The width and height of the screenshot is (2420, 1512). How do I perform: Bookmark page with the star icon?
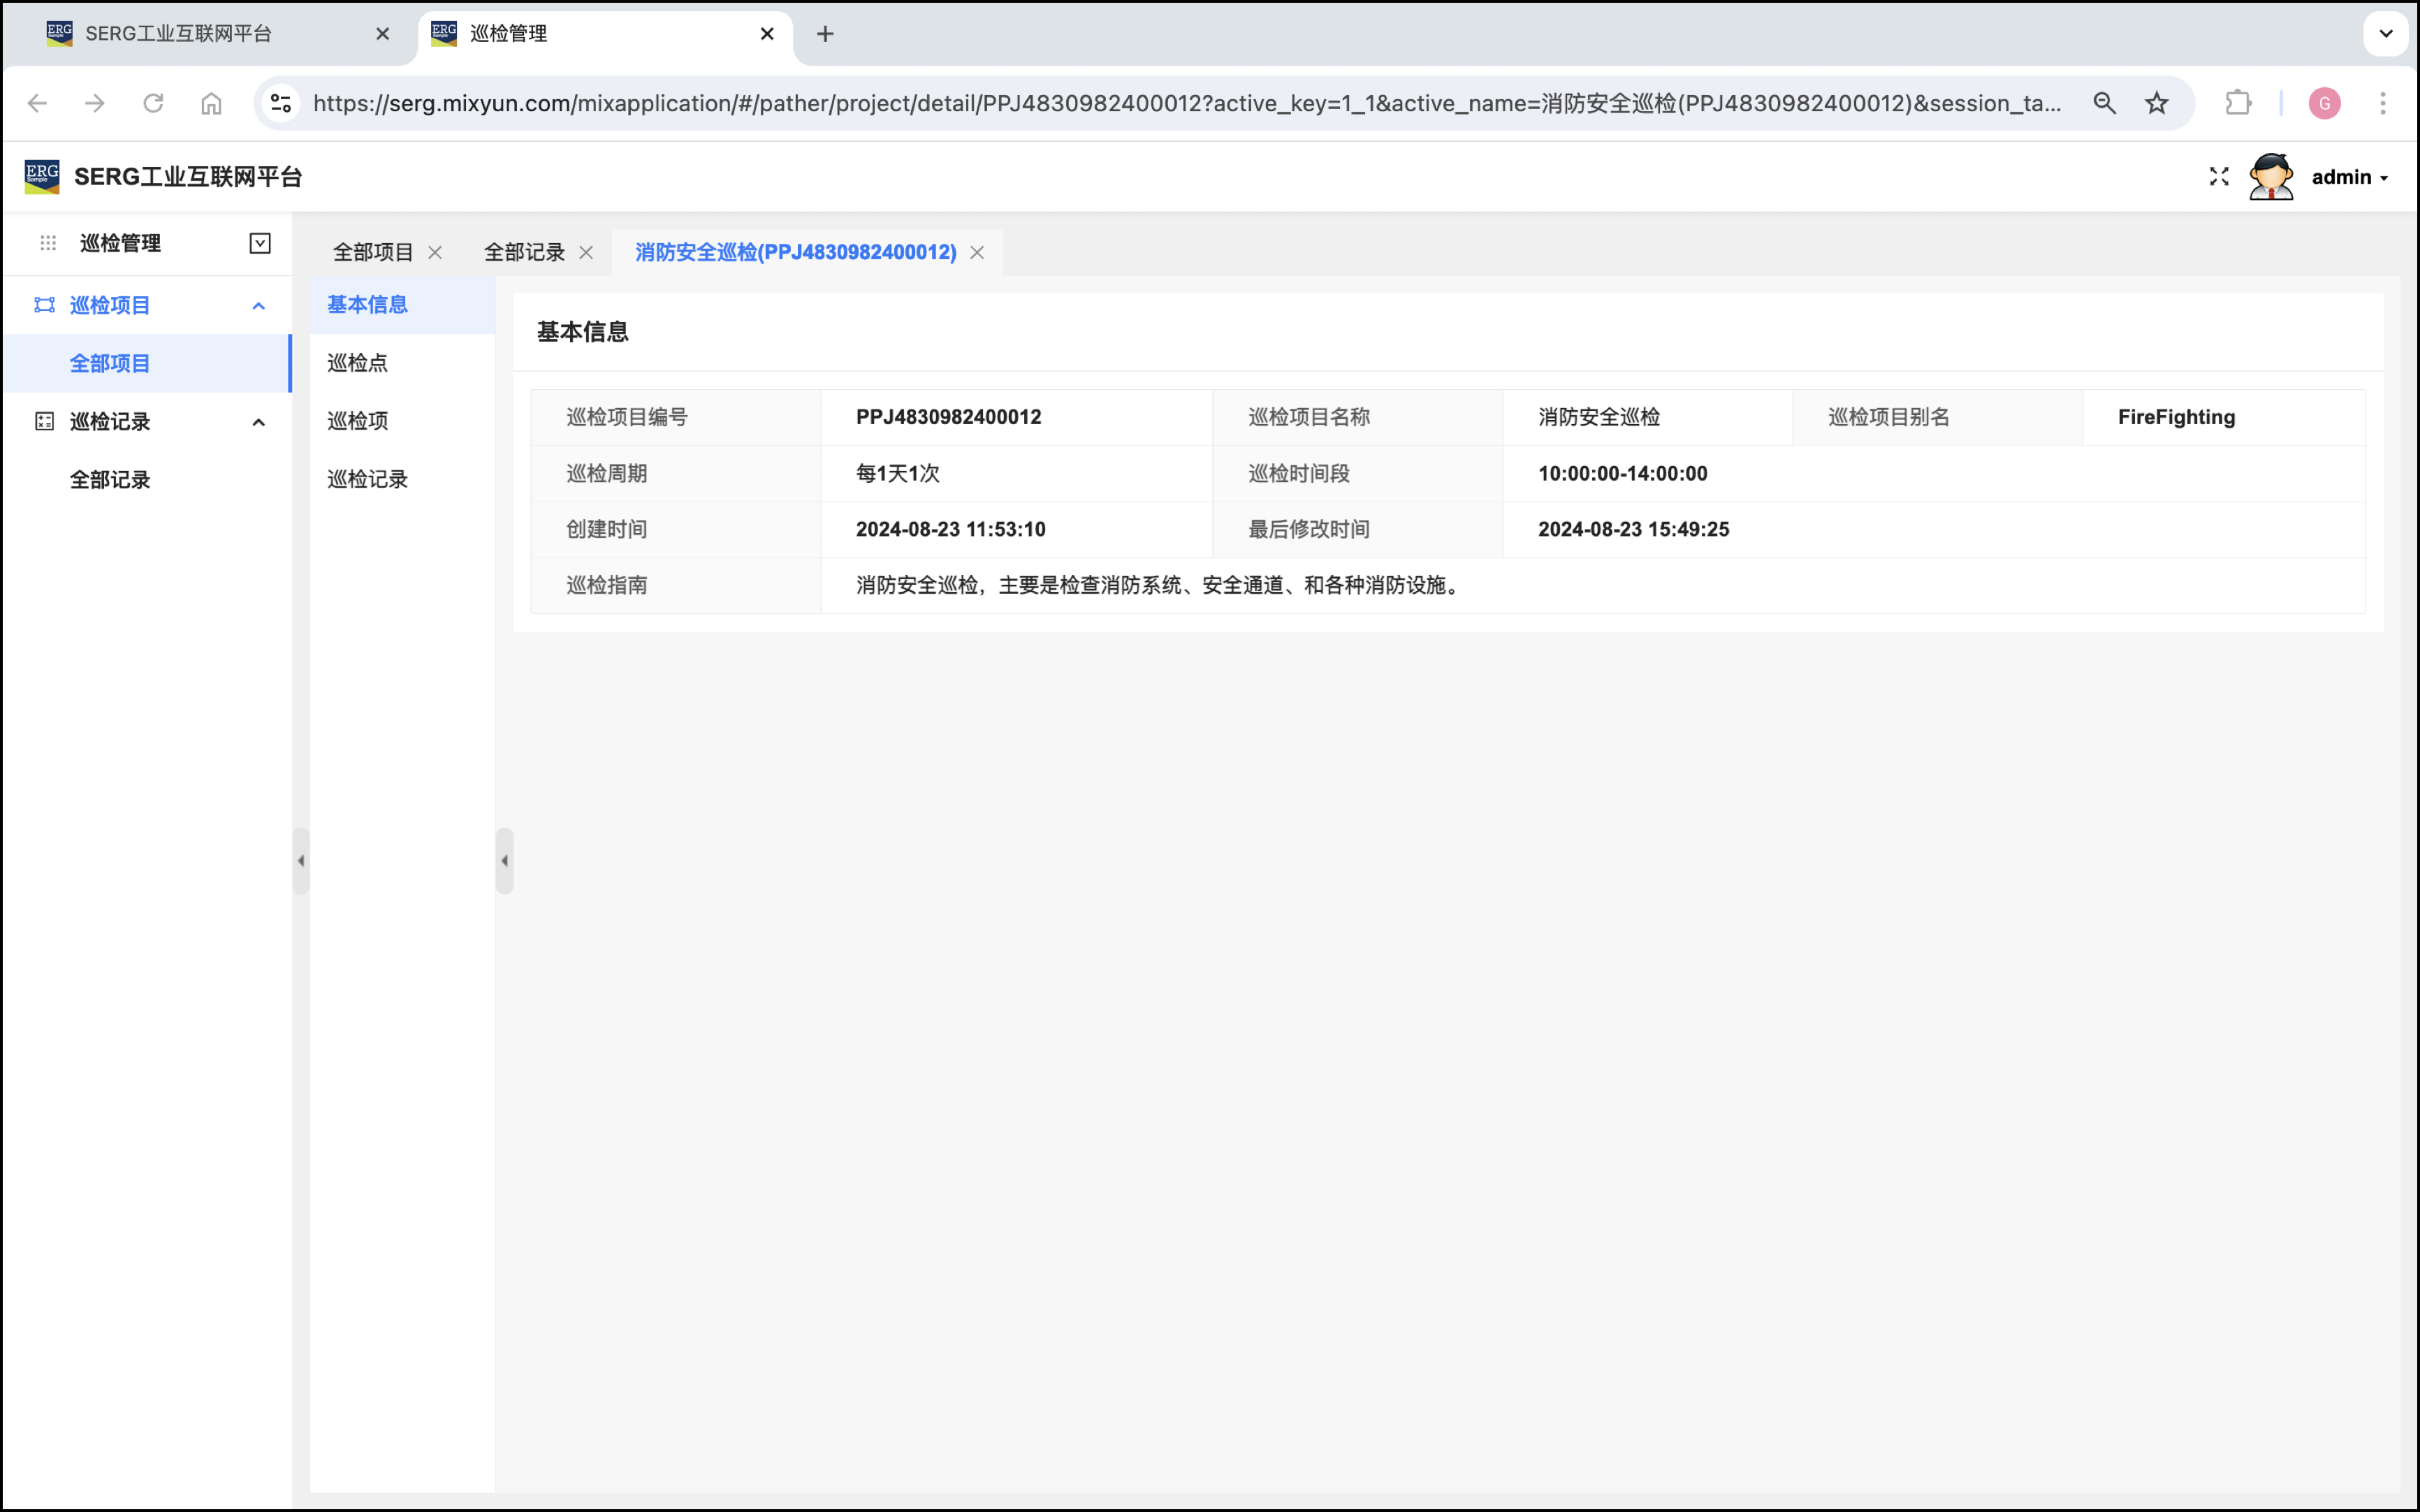2156,103
